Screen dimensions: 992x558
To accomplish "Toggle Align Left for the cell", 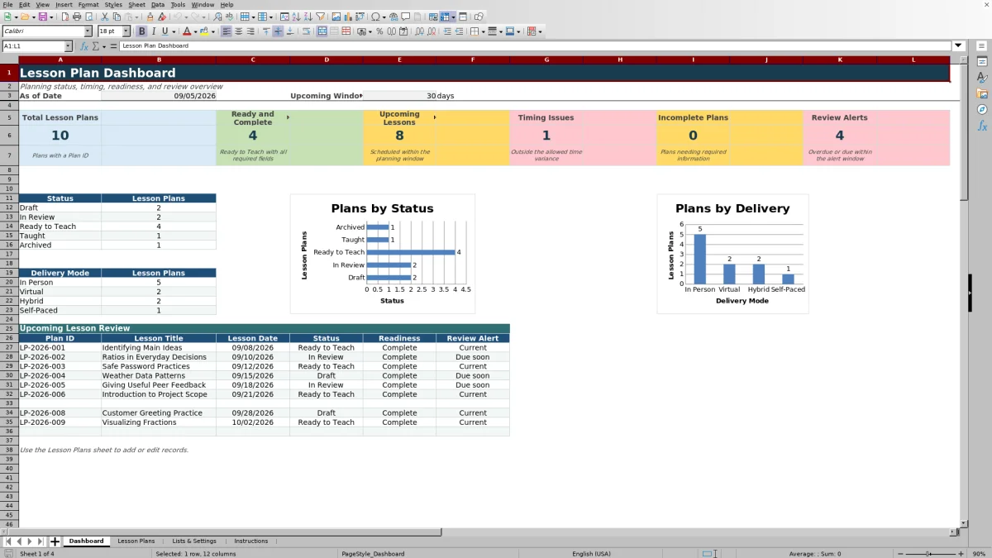I will 226,31.
